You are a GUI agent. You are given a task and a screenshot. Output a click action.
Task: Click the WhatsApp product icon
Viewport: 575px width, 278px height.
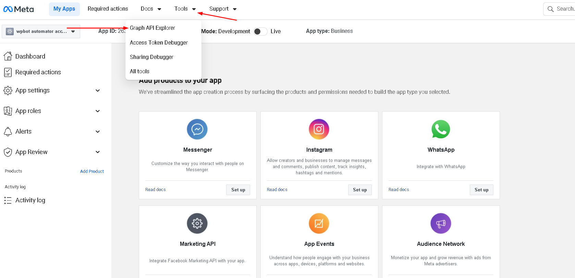click(x=440, y=129)
